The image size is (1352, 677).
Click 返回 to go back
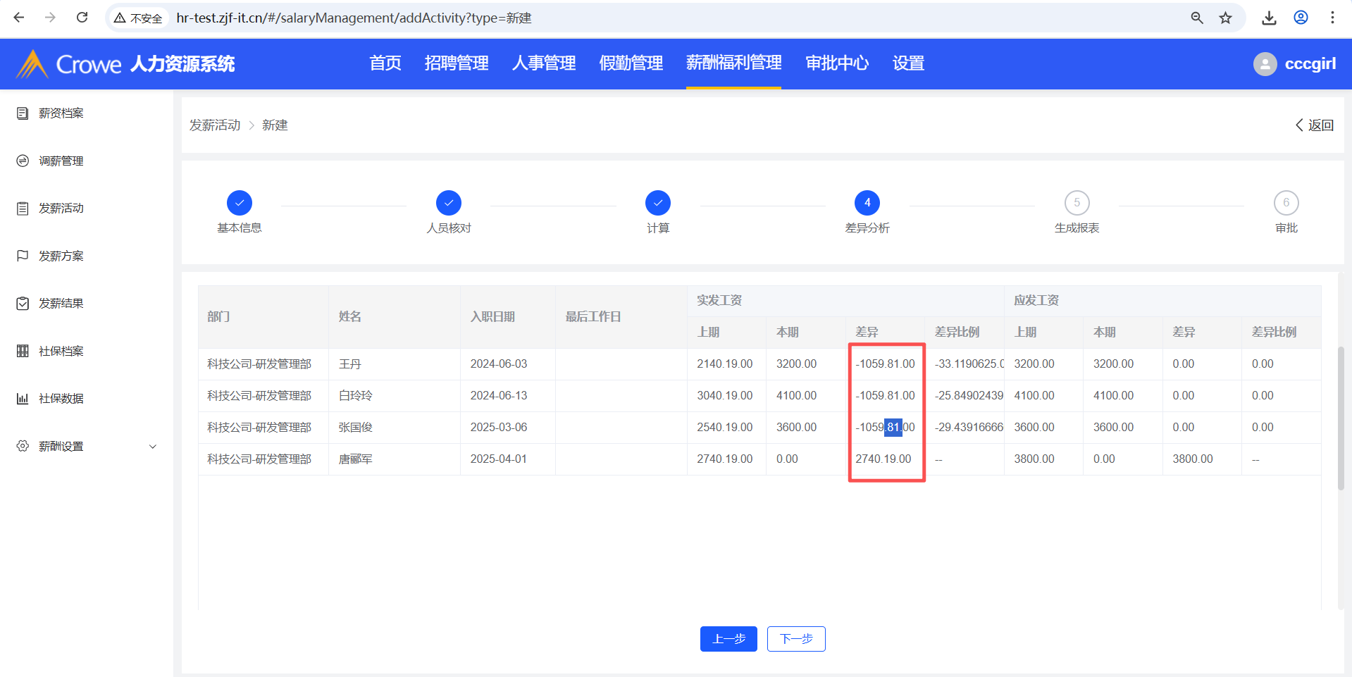(x=1315, y=125)
